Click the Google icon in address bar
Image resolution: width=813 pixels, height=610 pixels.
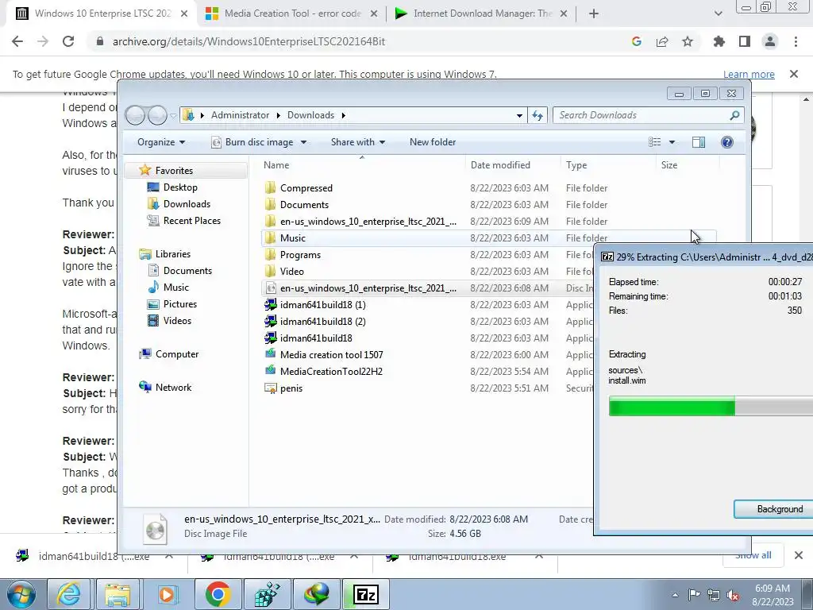(637, 41)
